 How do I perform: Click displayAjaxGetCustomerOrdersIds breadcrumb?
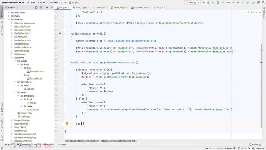tap(119, 141)
